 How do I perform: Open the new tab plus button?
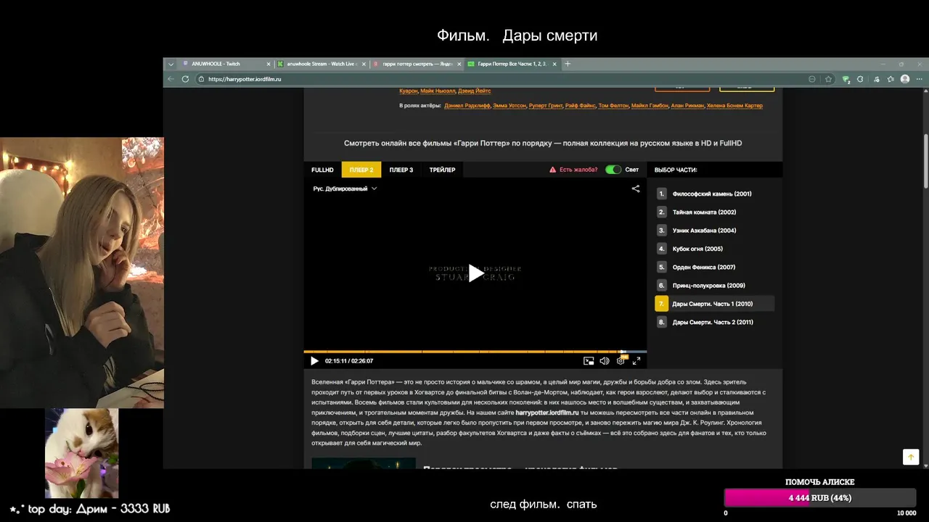click(568, 64)
